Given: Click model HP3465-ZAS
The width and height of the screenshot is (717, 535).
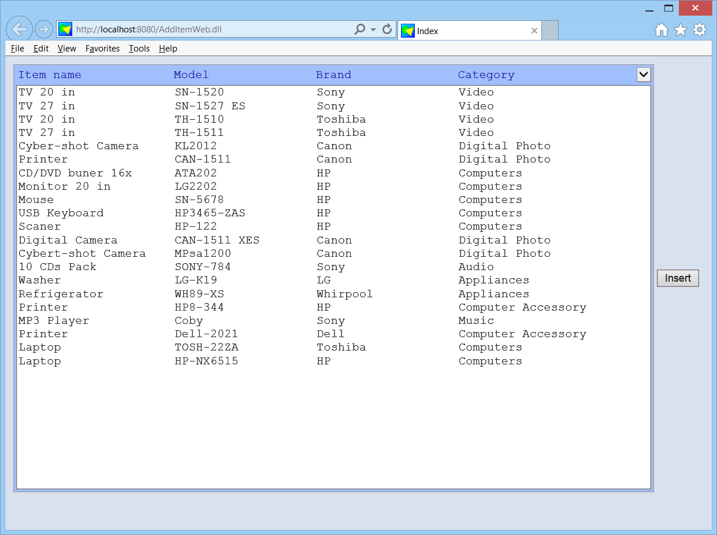Looking at the screenshot, I should (x=210, y=213).
